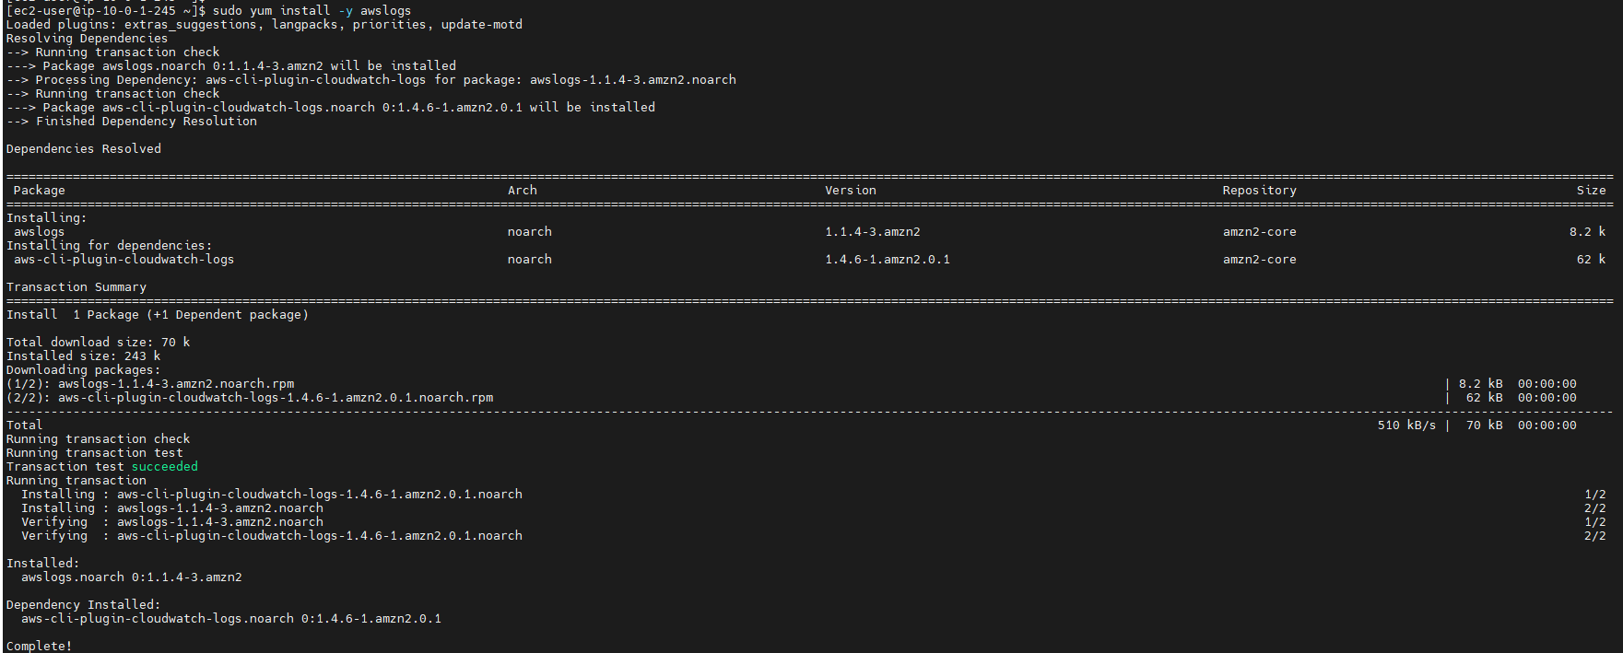Click 'Install 1 Package (+1 Dependent package)'
This screenshot has height=653, width=1623.
(x=158, y=315)
